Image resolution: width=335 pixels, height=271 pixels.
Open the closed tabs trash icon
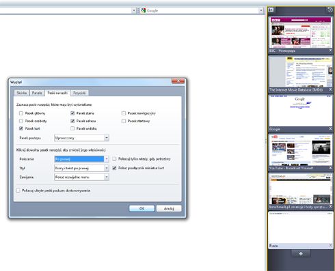(x=330, y=10)
